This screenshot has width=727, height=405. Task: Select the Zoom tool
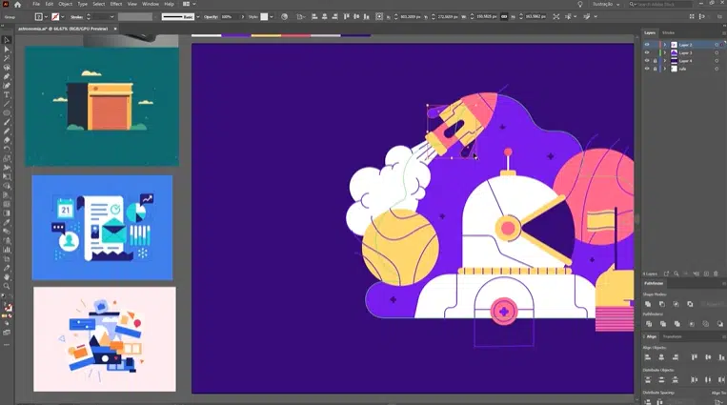[7, 286]
